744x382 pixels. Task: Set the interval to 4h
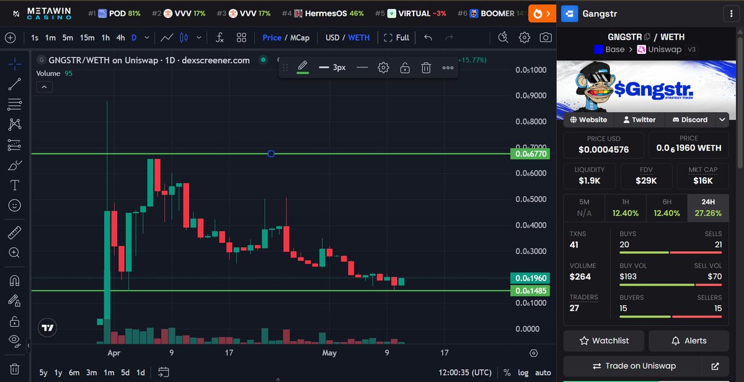pyautogui.click(x=120, y=37)
